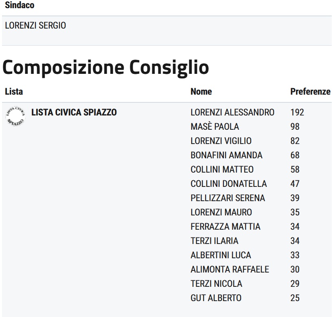Viewport: 333px width, 317px height.
Task: Click the Sindaco header label
Action: click(19, 5)
